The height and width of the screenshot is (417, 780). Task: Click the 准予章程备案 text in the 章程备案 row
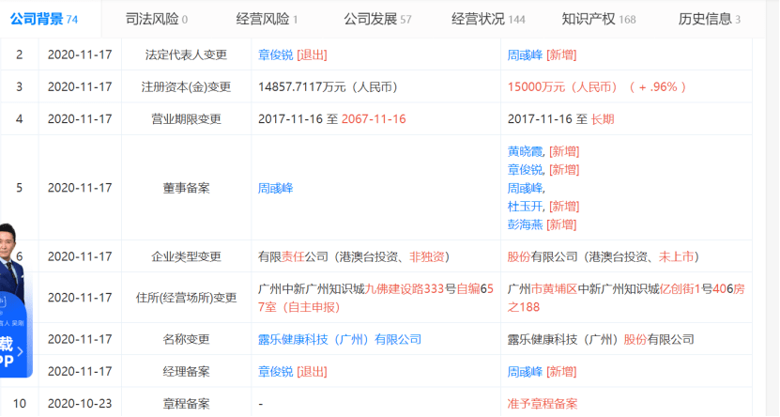pos(543,404)
